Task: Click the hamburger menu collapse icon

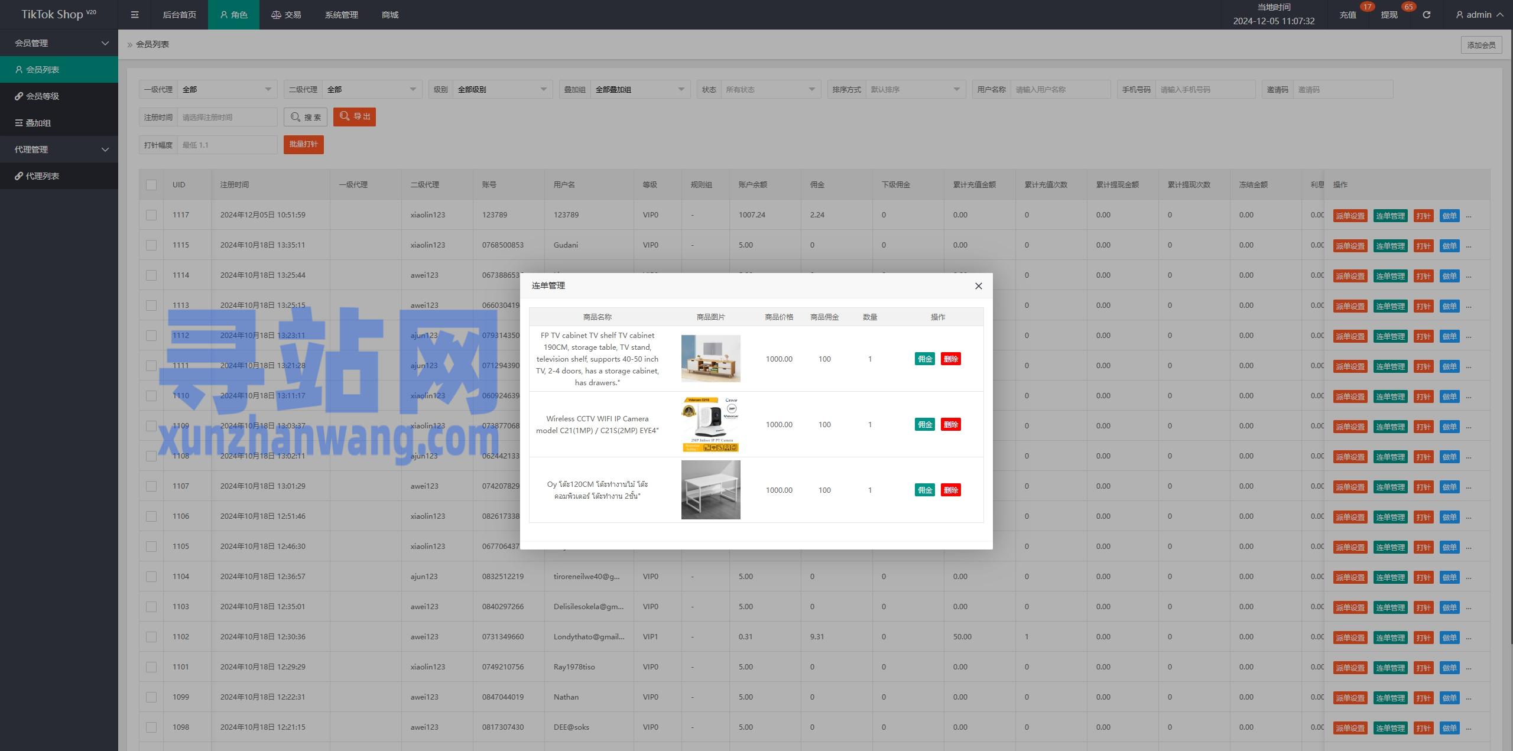Action: [x=135, y=15]
